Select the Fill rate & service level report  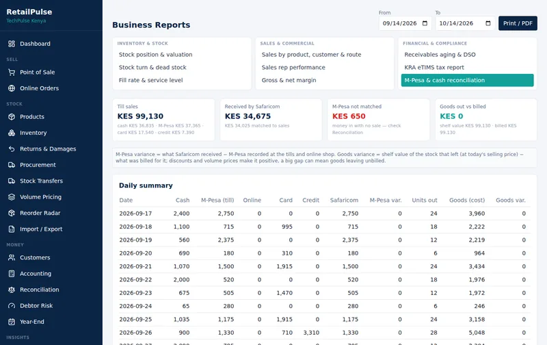point(182,80)
